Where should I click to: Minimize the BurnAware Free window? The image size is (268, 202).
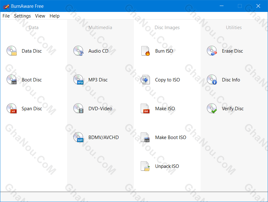coord(222,6)
